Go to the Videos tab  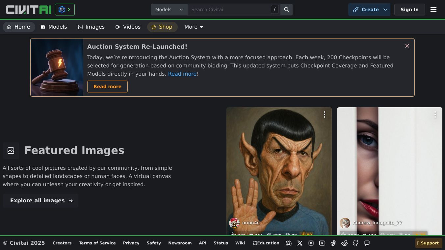pyautogui.click(x=128, y=27)
